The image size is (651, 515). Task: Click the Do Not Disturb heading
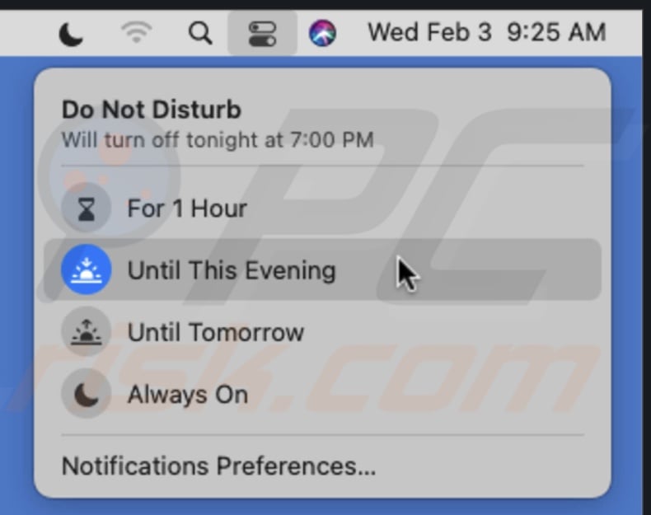pos(152,110)
